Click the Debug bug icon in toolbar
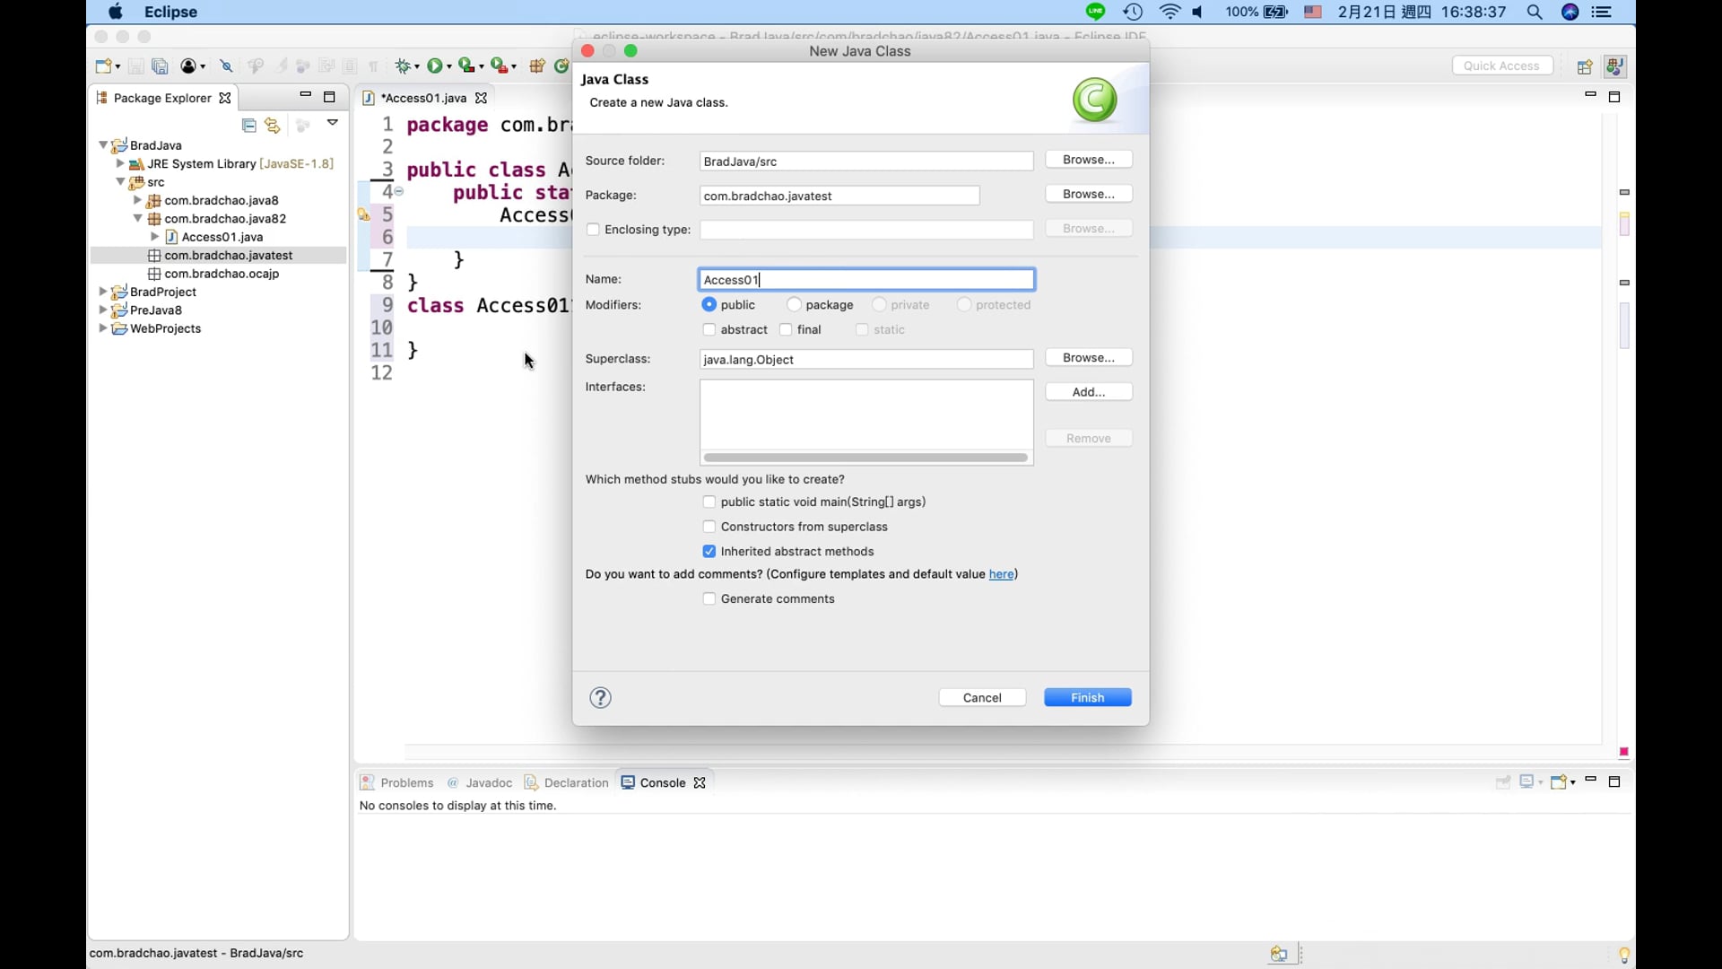This screenshot has height=969, width=1722. 404,66
